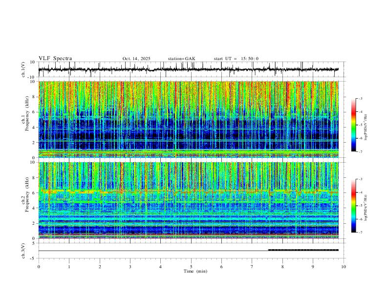
Task: Click the 'ch.2 Frequency (kHz)' axis label
Action: (x=24, y=194)
